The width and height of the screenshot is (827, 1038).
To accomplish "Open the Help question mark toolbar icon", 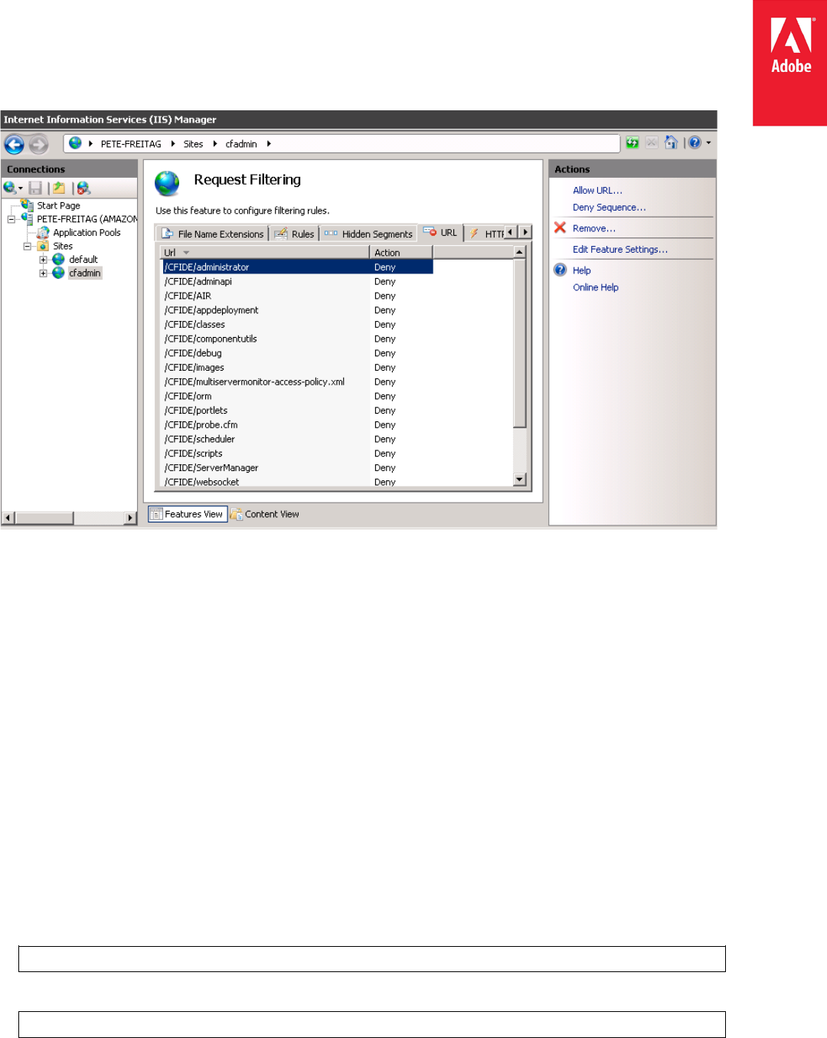I will point(695,142).
